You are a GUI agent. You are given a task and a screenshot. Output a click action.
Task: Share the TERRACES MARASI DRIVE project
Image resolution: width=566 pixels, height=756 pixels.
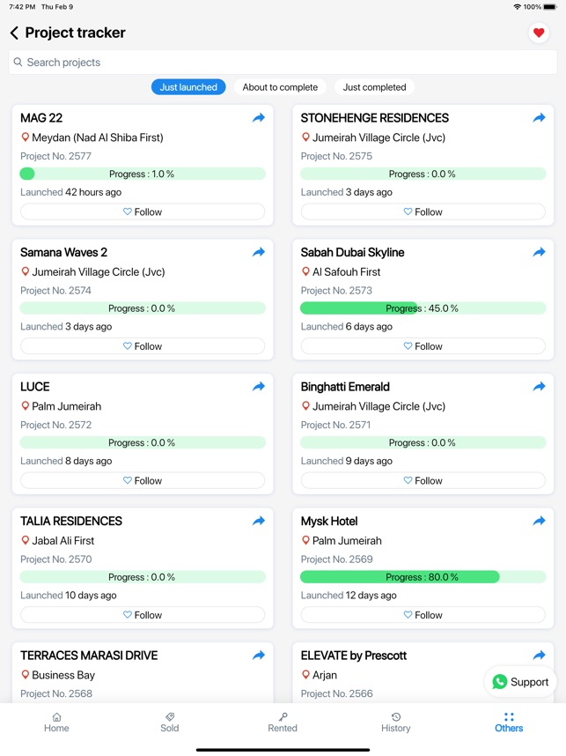(259, 656)
